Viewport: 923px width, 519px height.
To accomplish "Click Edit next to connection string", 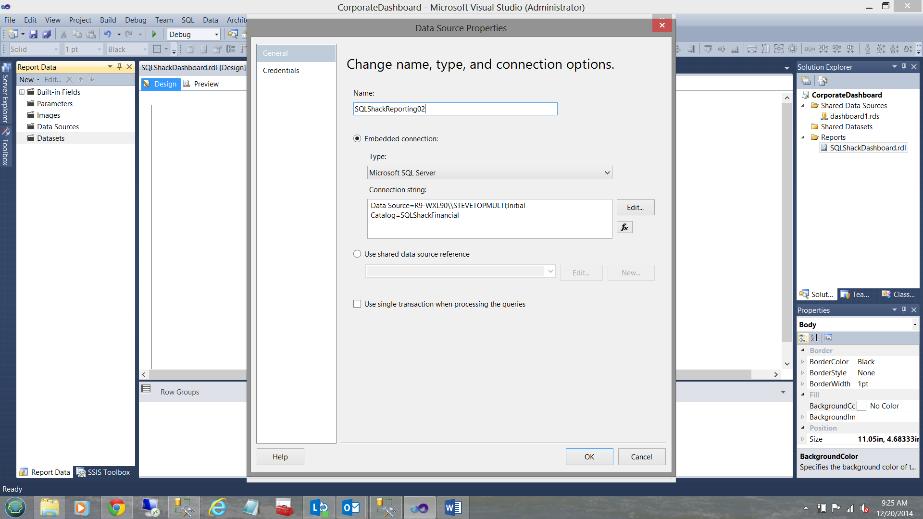I will click(635, 208).
